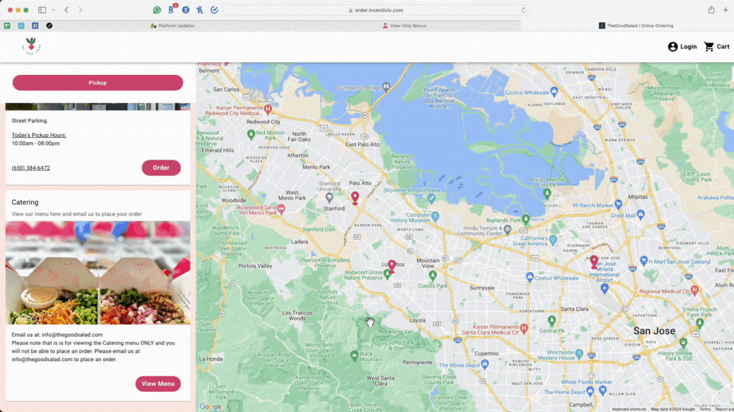The height and width of the screenshot is (412, 734).
Task: Click the Order button
Action: [x=161, y=168]
